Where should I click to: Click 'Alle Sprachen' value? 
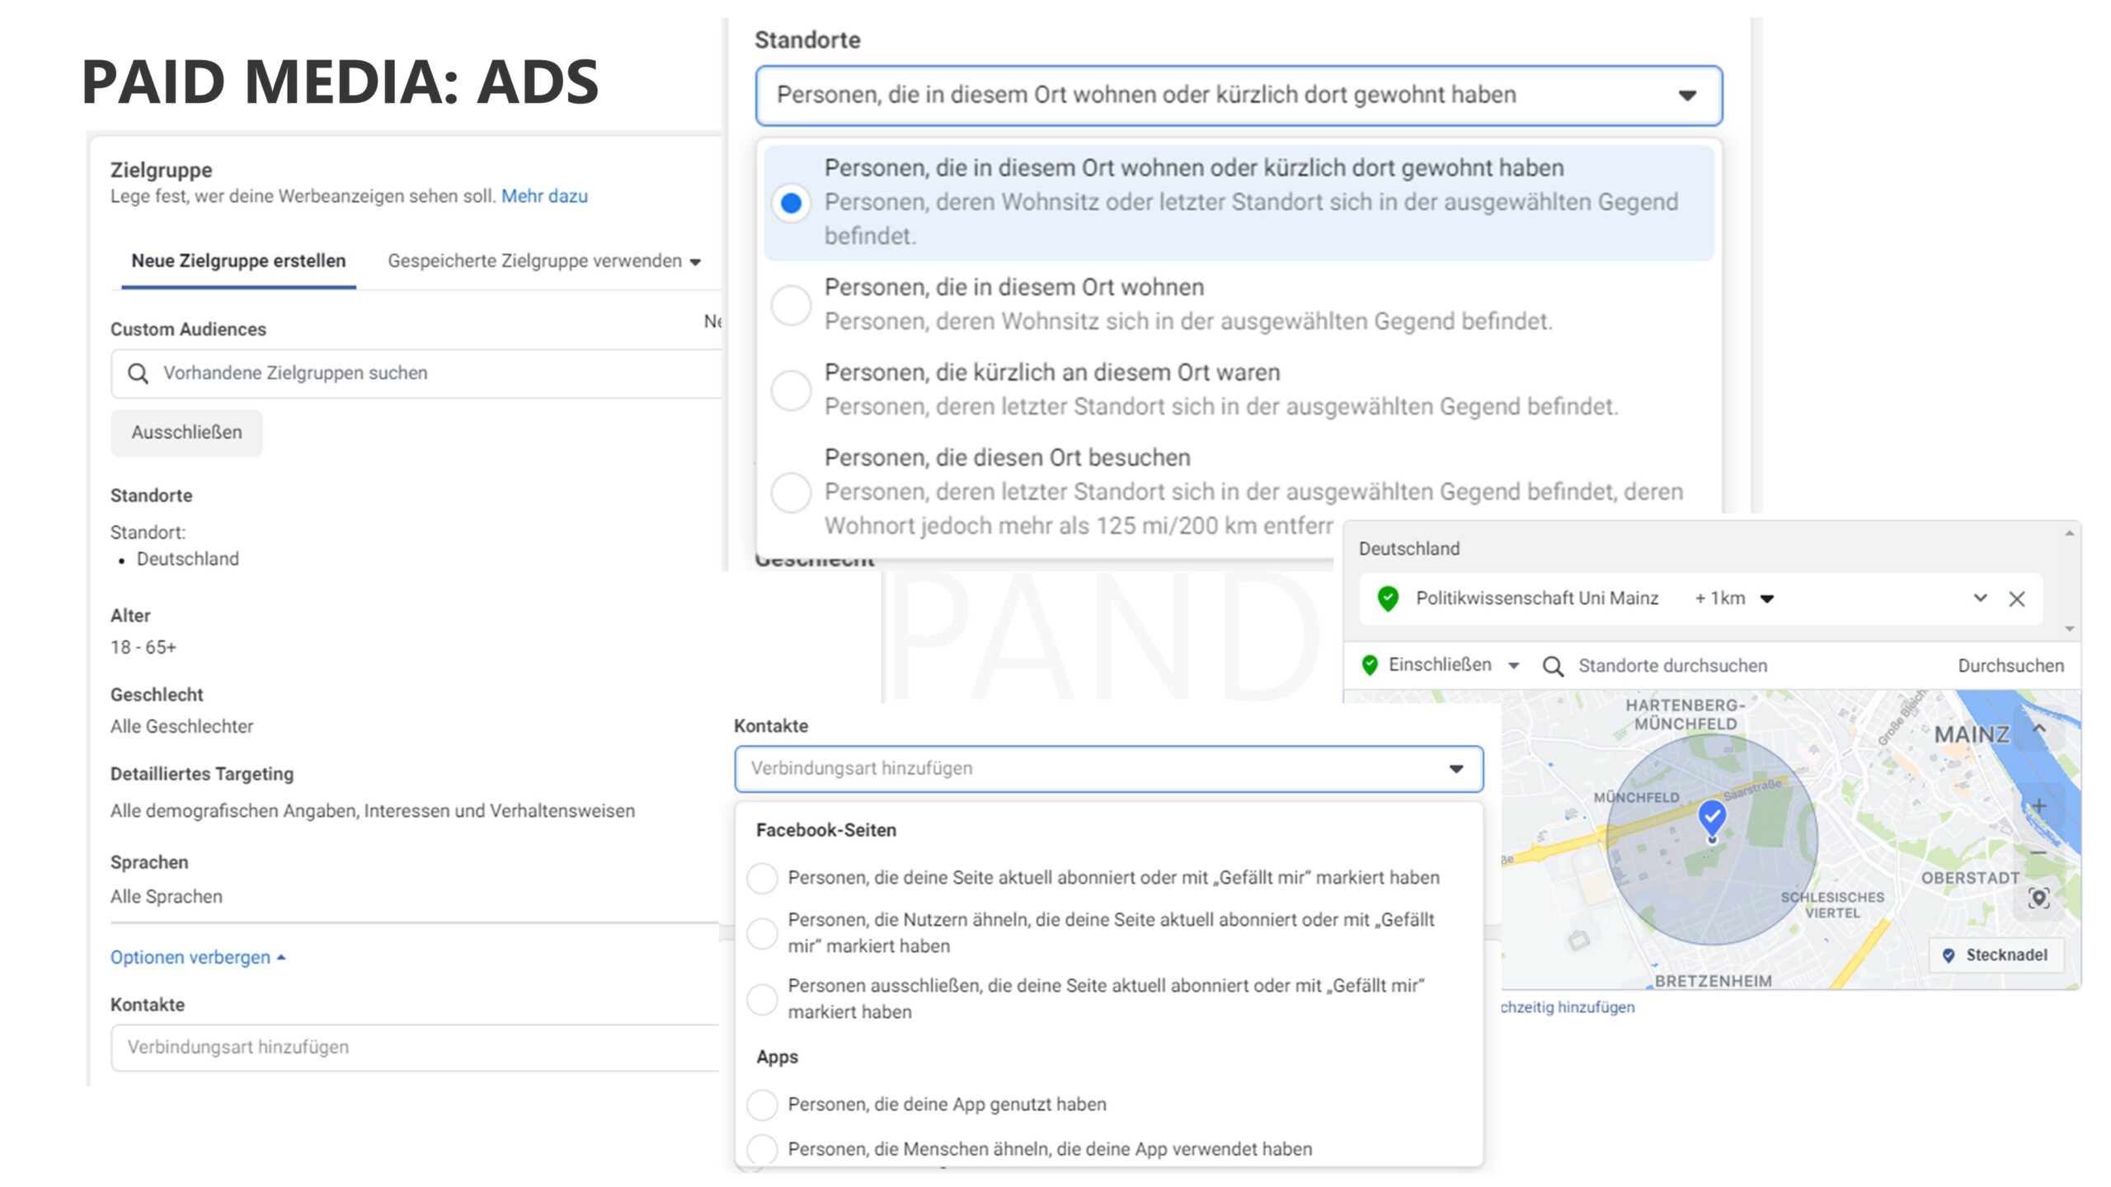coord(166,897)
